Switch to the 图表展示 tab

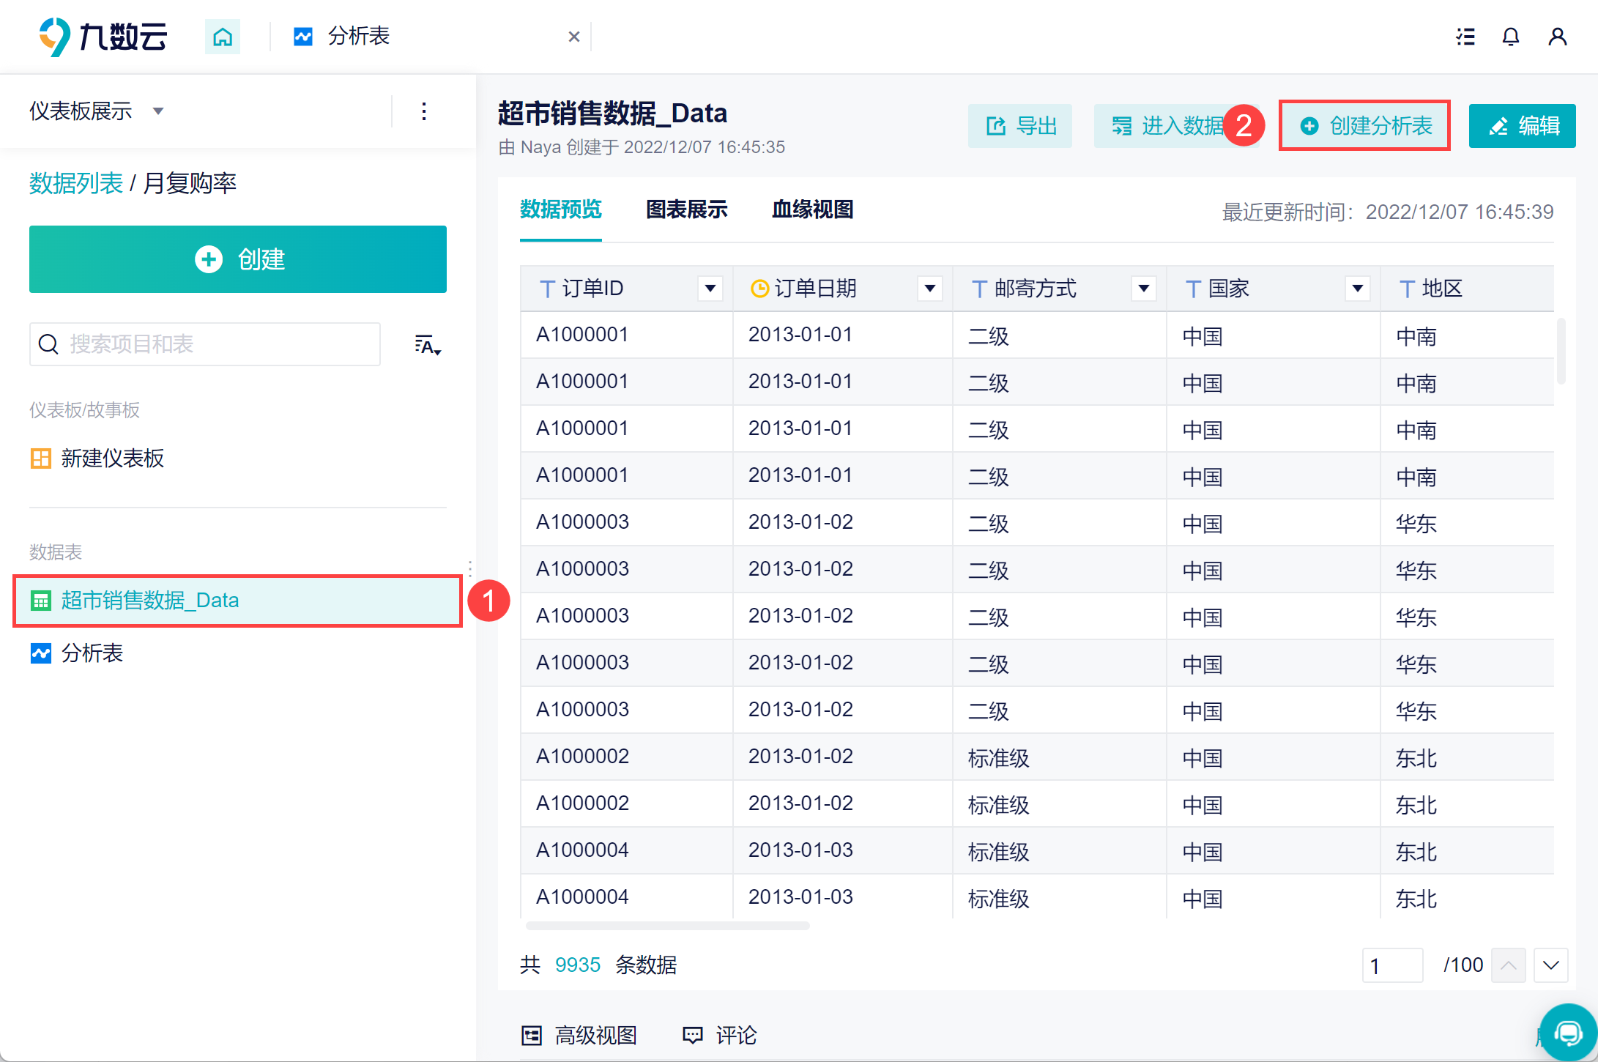[x=687, y=209]
